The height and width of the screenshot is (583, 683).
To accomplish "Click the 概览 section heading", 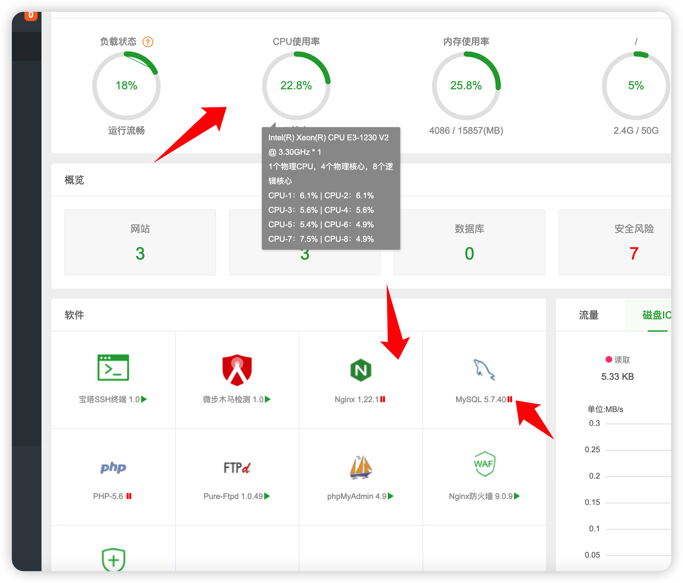I will point(74,180).
